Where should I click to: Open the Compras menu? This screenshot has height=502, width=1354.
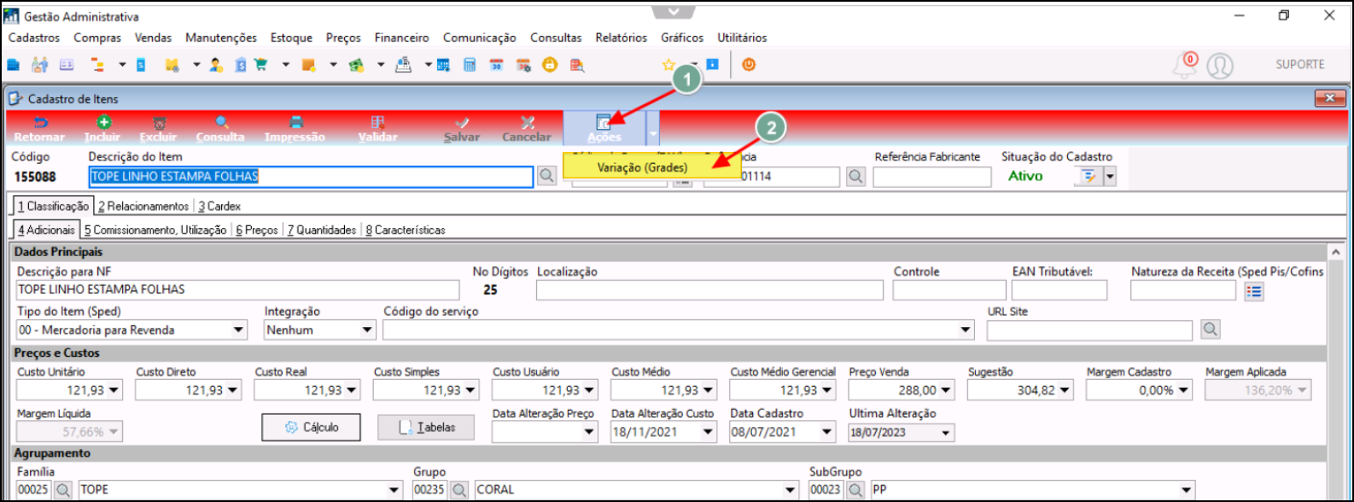[97, 38]
